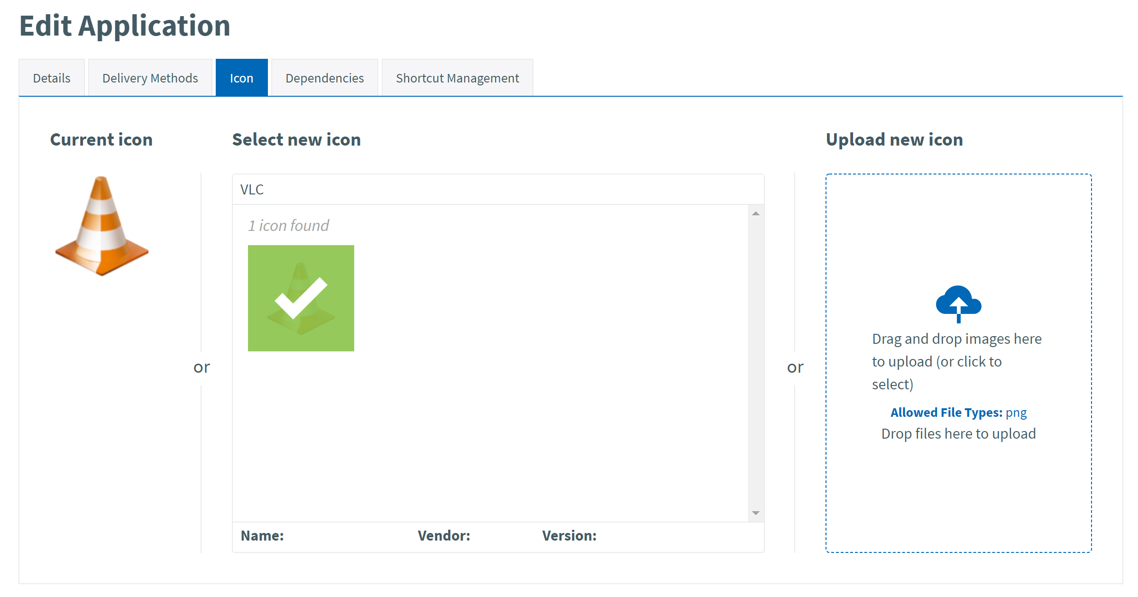Click the 'Allowed File Types: png' link
The height and width of the screenshot is (597, 1138).
pos(958,412)
